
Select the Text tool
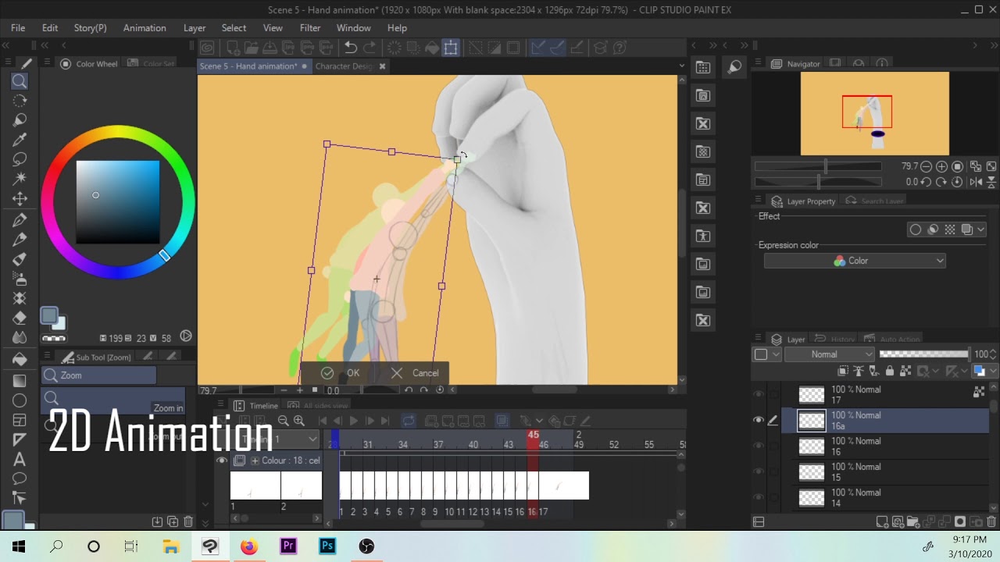pyautogui.click(x=20, y=459)
